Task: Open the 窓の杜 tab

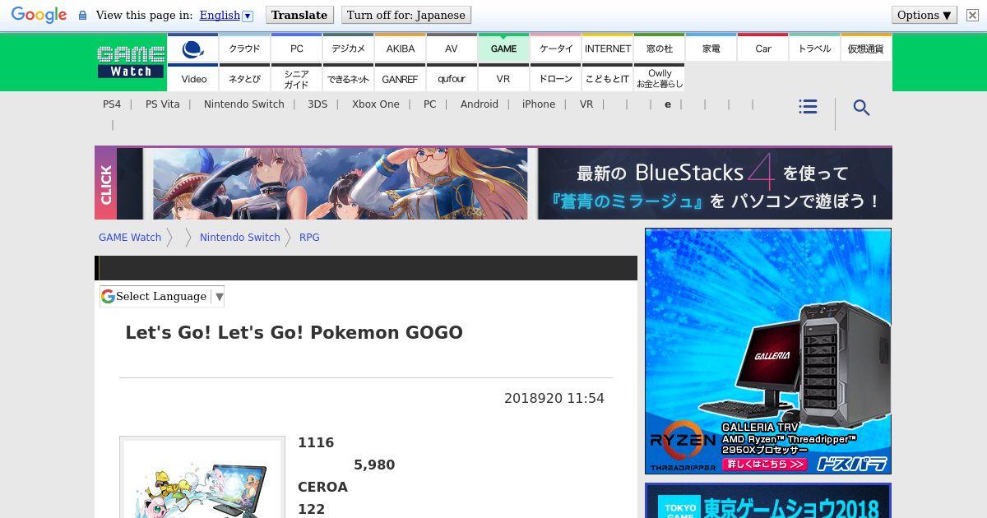Action: click(659, 49)
